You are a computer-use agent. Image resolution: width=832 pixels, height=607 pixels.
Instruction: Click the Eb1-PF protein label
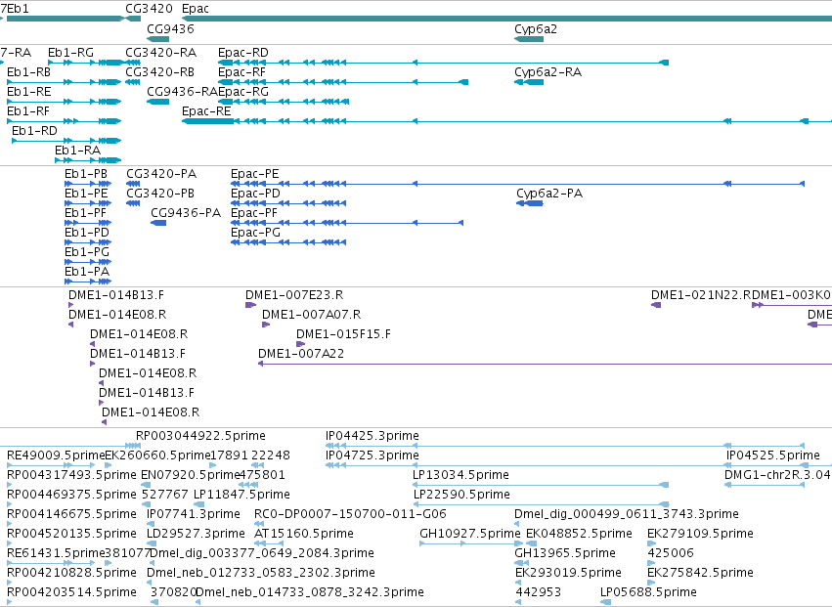point(85,213)
